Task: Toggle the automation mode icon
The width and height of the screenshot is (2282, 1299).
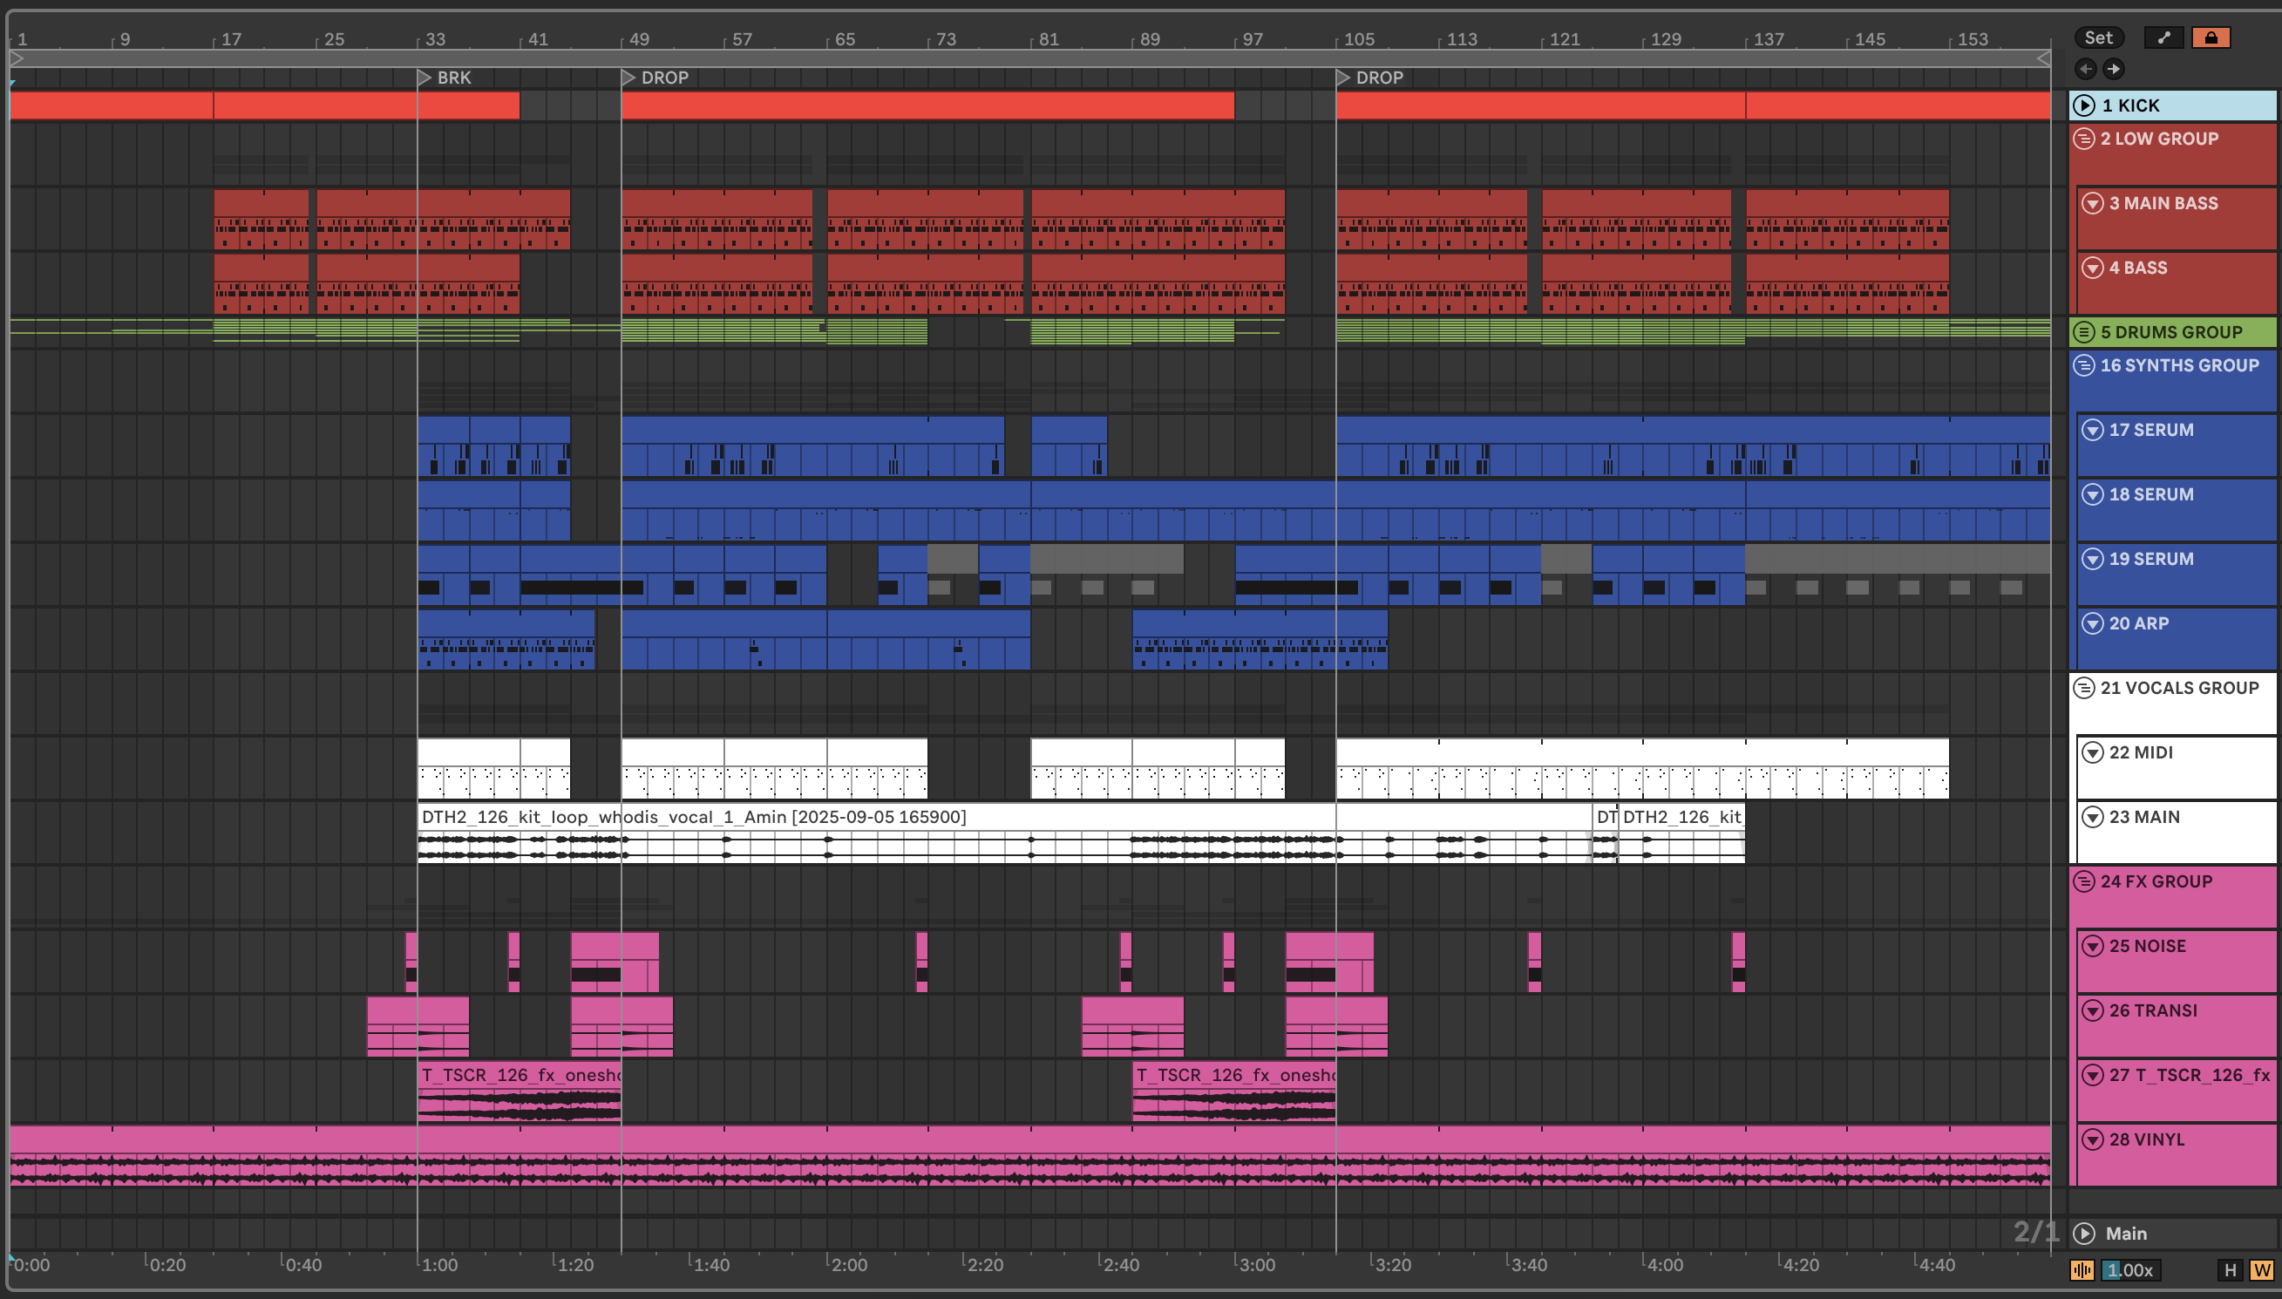Action: pyautogui.click(x=2163, y=37)
